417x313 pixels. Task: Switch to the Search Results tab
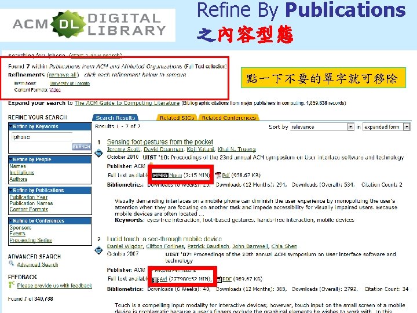[115, 118]
